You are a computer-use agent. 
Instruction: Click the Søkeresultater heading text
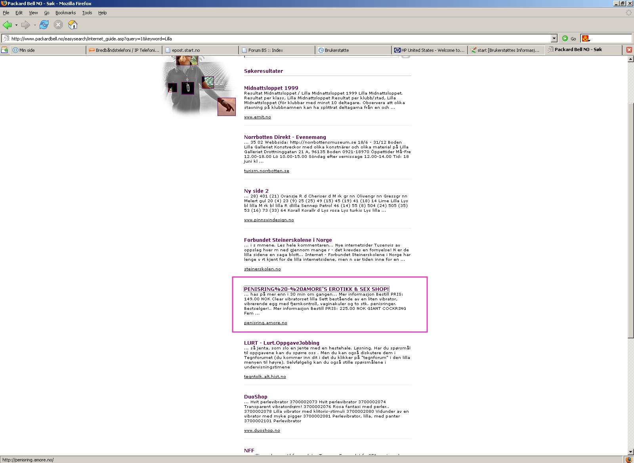264,71
